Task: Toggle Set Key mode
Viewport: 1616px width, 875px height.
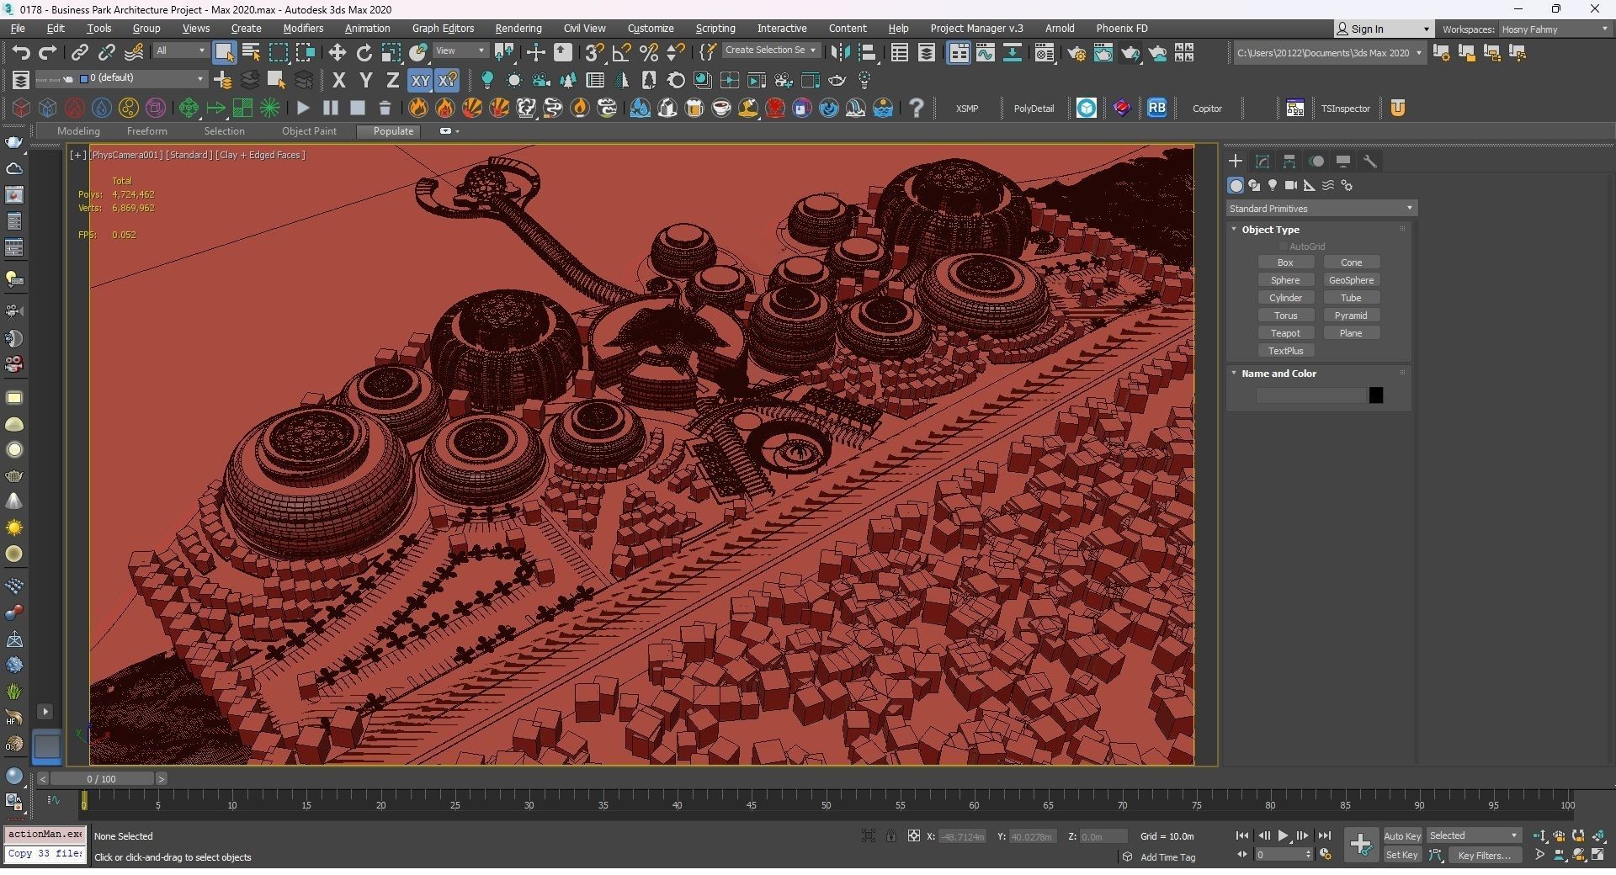Action: 1402,855
